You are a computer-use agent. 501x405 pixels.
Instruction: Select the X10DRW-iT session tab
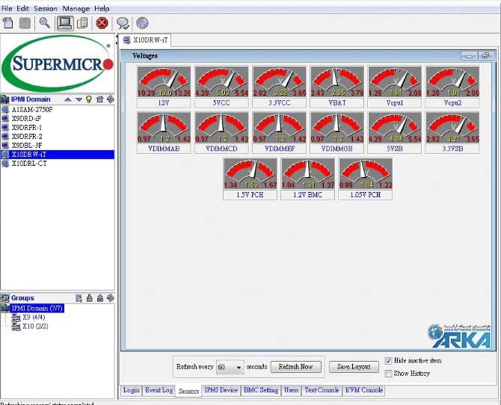pos(146,40)
